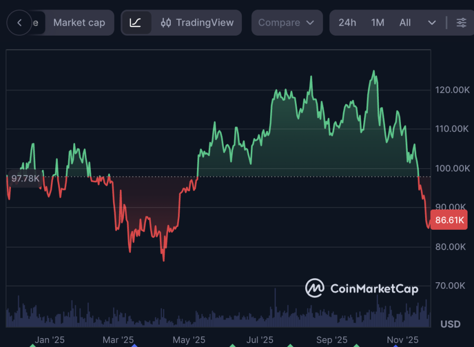Click the blue event marker below Mar '25
This screenshot has width=474, height=347.
point(134,346)
